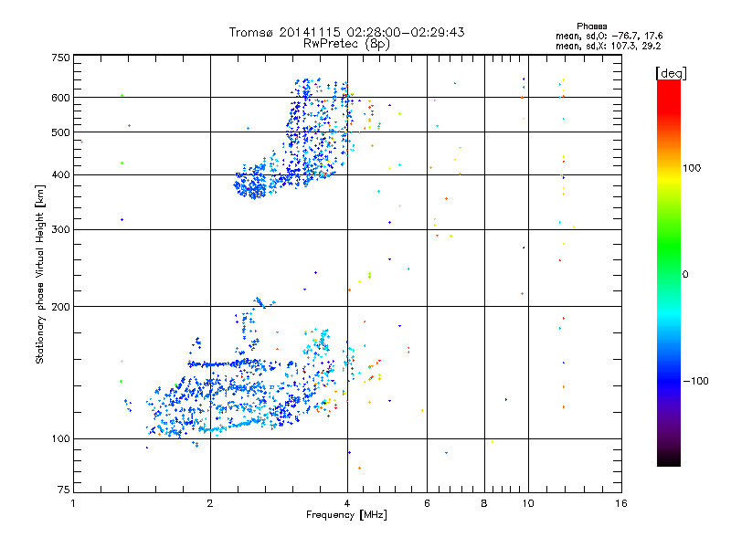Click the '-100' colorbar tick label
The image size is (731, 548).
click(695, 381)
